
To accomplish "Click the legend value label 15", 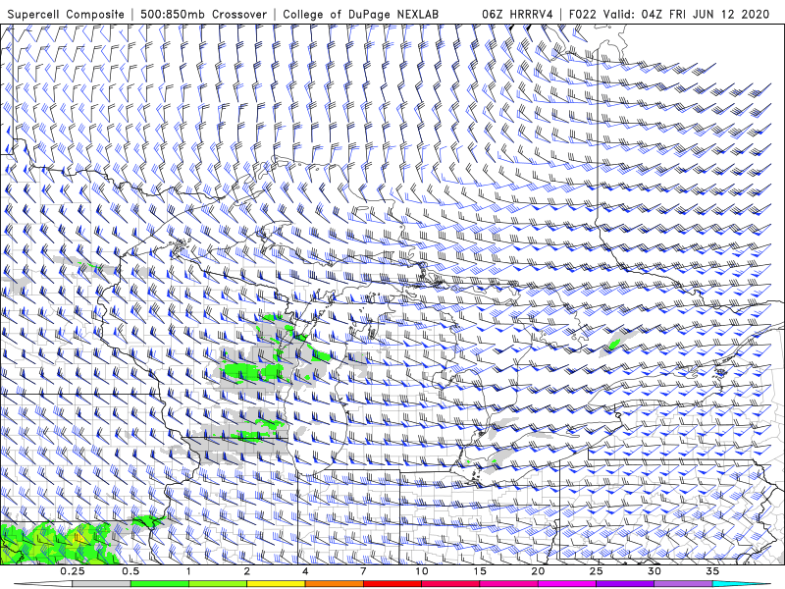I will coord(480,571).
